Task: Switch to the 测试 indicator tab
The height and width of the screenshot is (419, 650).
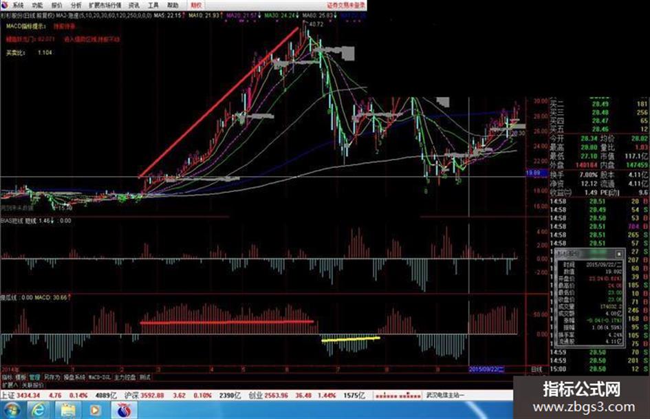Action: click(145, 378)
